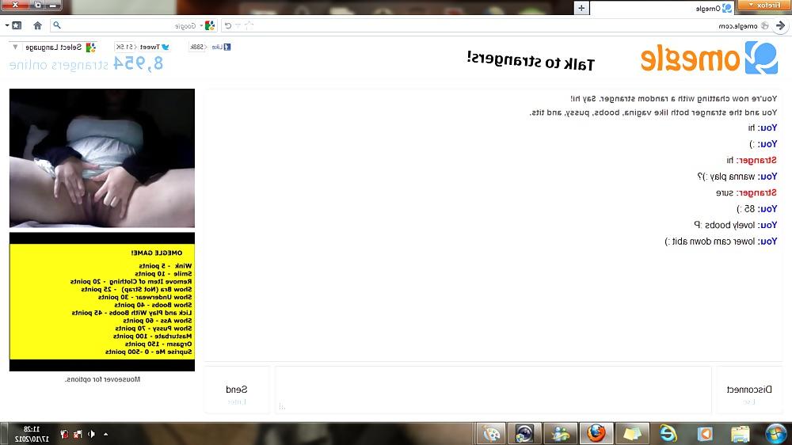Open volume control in system tray

tap(91, 434)
